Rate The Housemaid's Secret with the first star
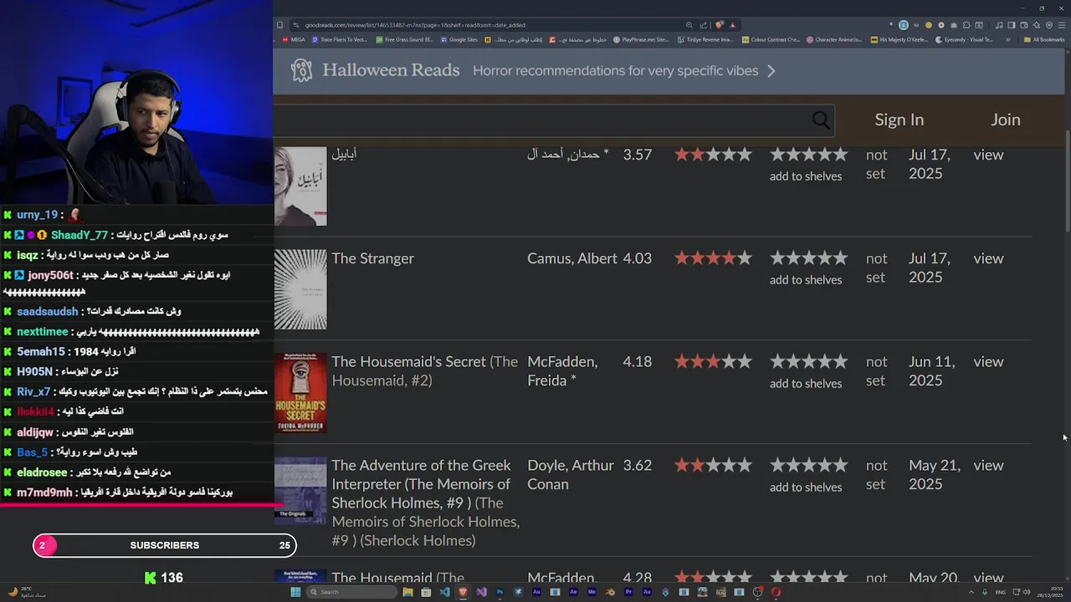The width and height of the screenshot is (1071, 602). [x=777, y=362]
